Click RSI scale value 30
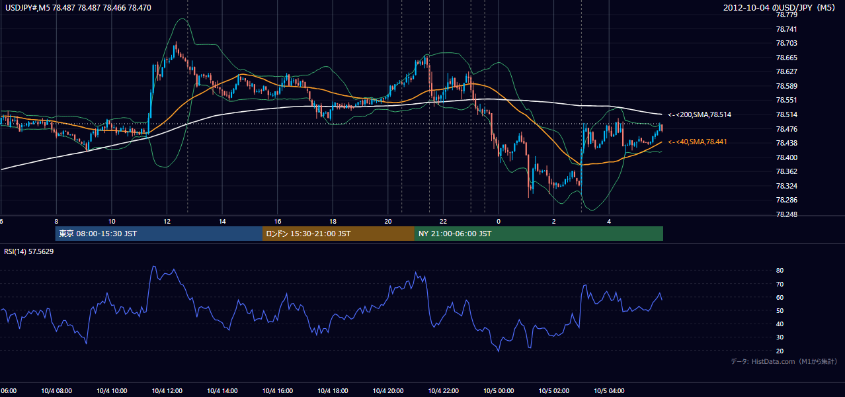The width and height of the screenshot is (845, 397). pos(780,337)
